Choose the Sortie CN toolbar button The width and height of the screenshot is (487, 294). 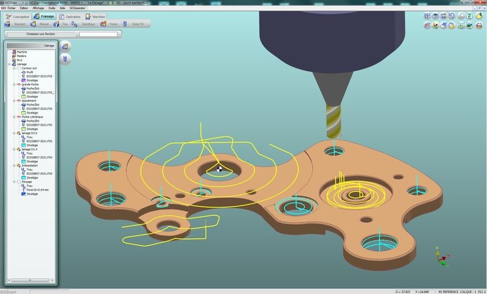[x=133, y=24]
